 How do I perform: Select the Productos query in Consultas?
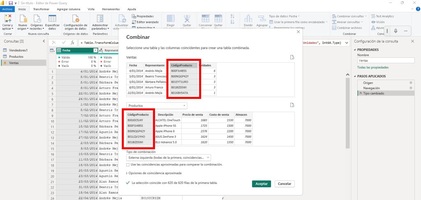(x=16, y=57)
